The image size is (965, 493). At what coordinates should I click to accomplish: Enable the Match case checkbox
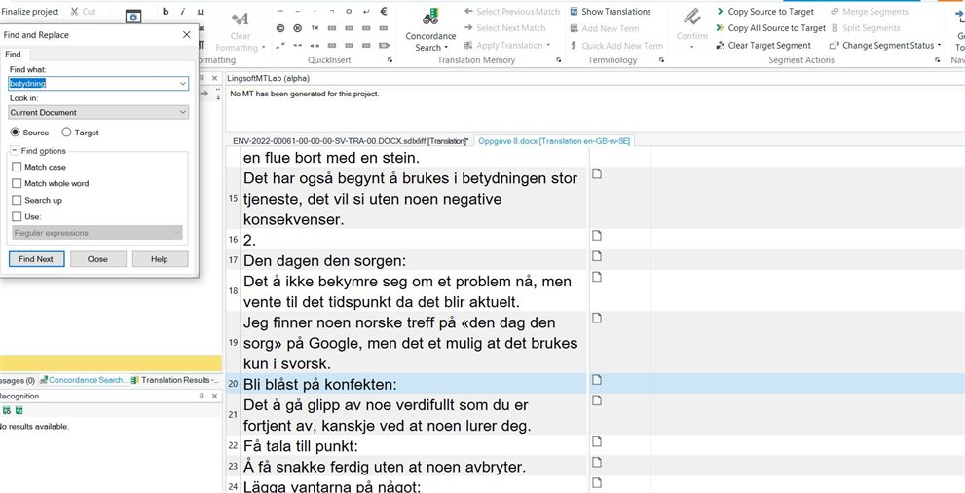17,167
